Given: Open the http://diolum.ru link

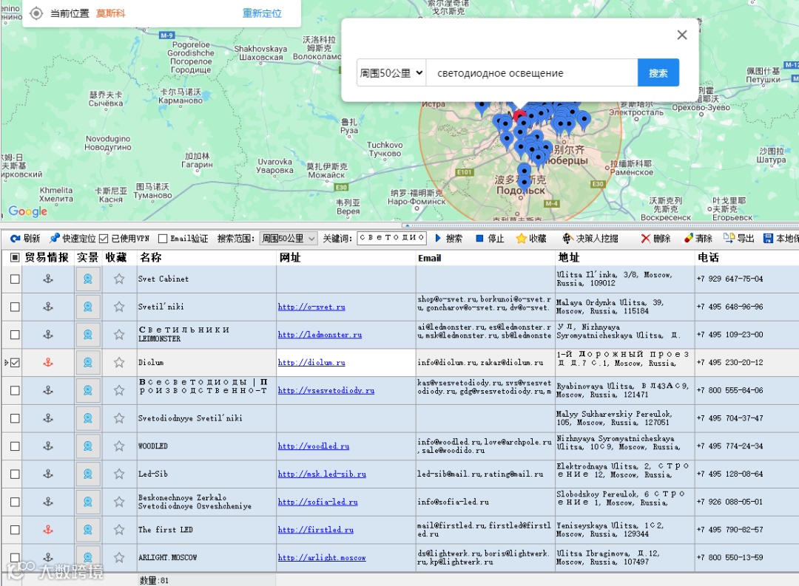Looking at the screenshot, I should click(311, 363).
